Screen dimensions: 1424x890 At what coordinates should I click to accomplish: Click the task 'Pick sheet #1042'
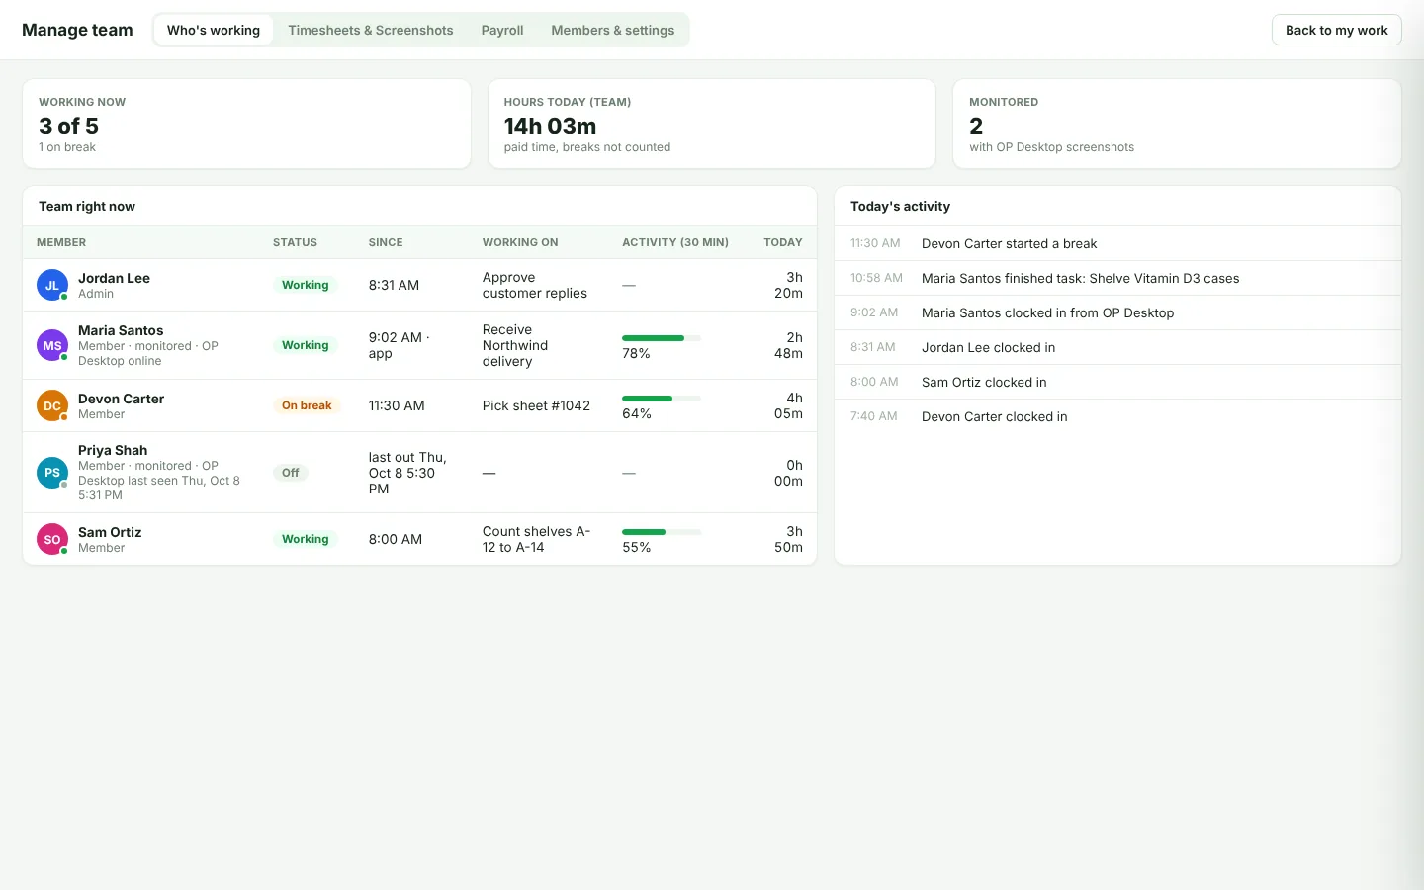536,405
